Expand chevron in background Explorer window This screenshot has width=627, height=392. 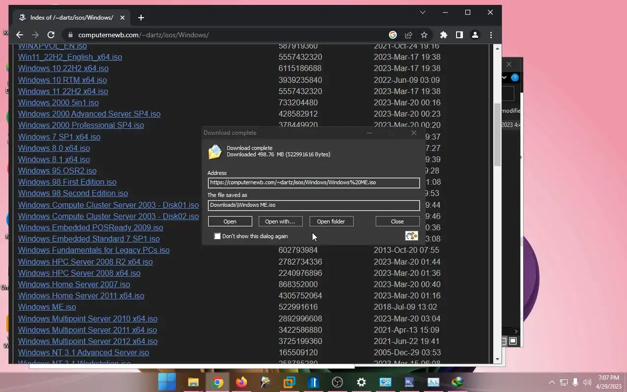[505, 77]
